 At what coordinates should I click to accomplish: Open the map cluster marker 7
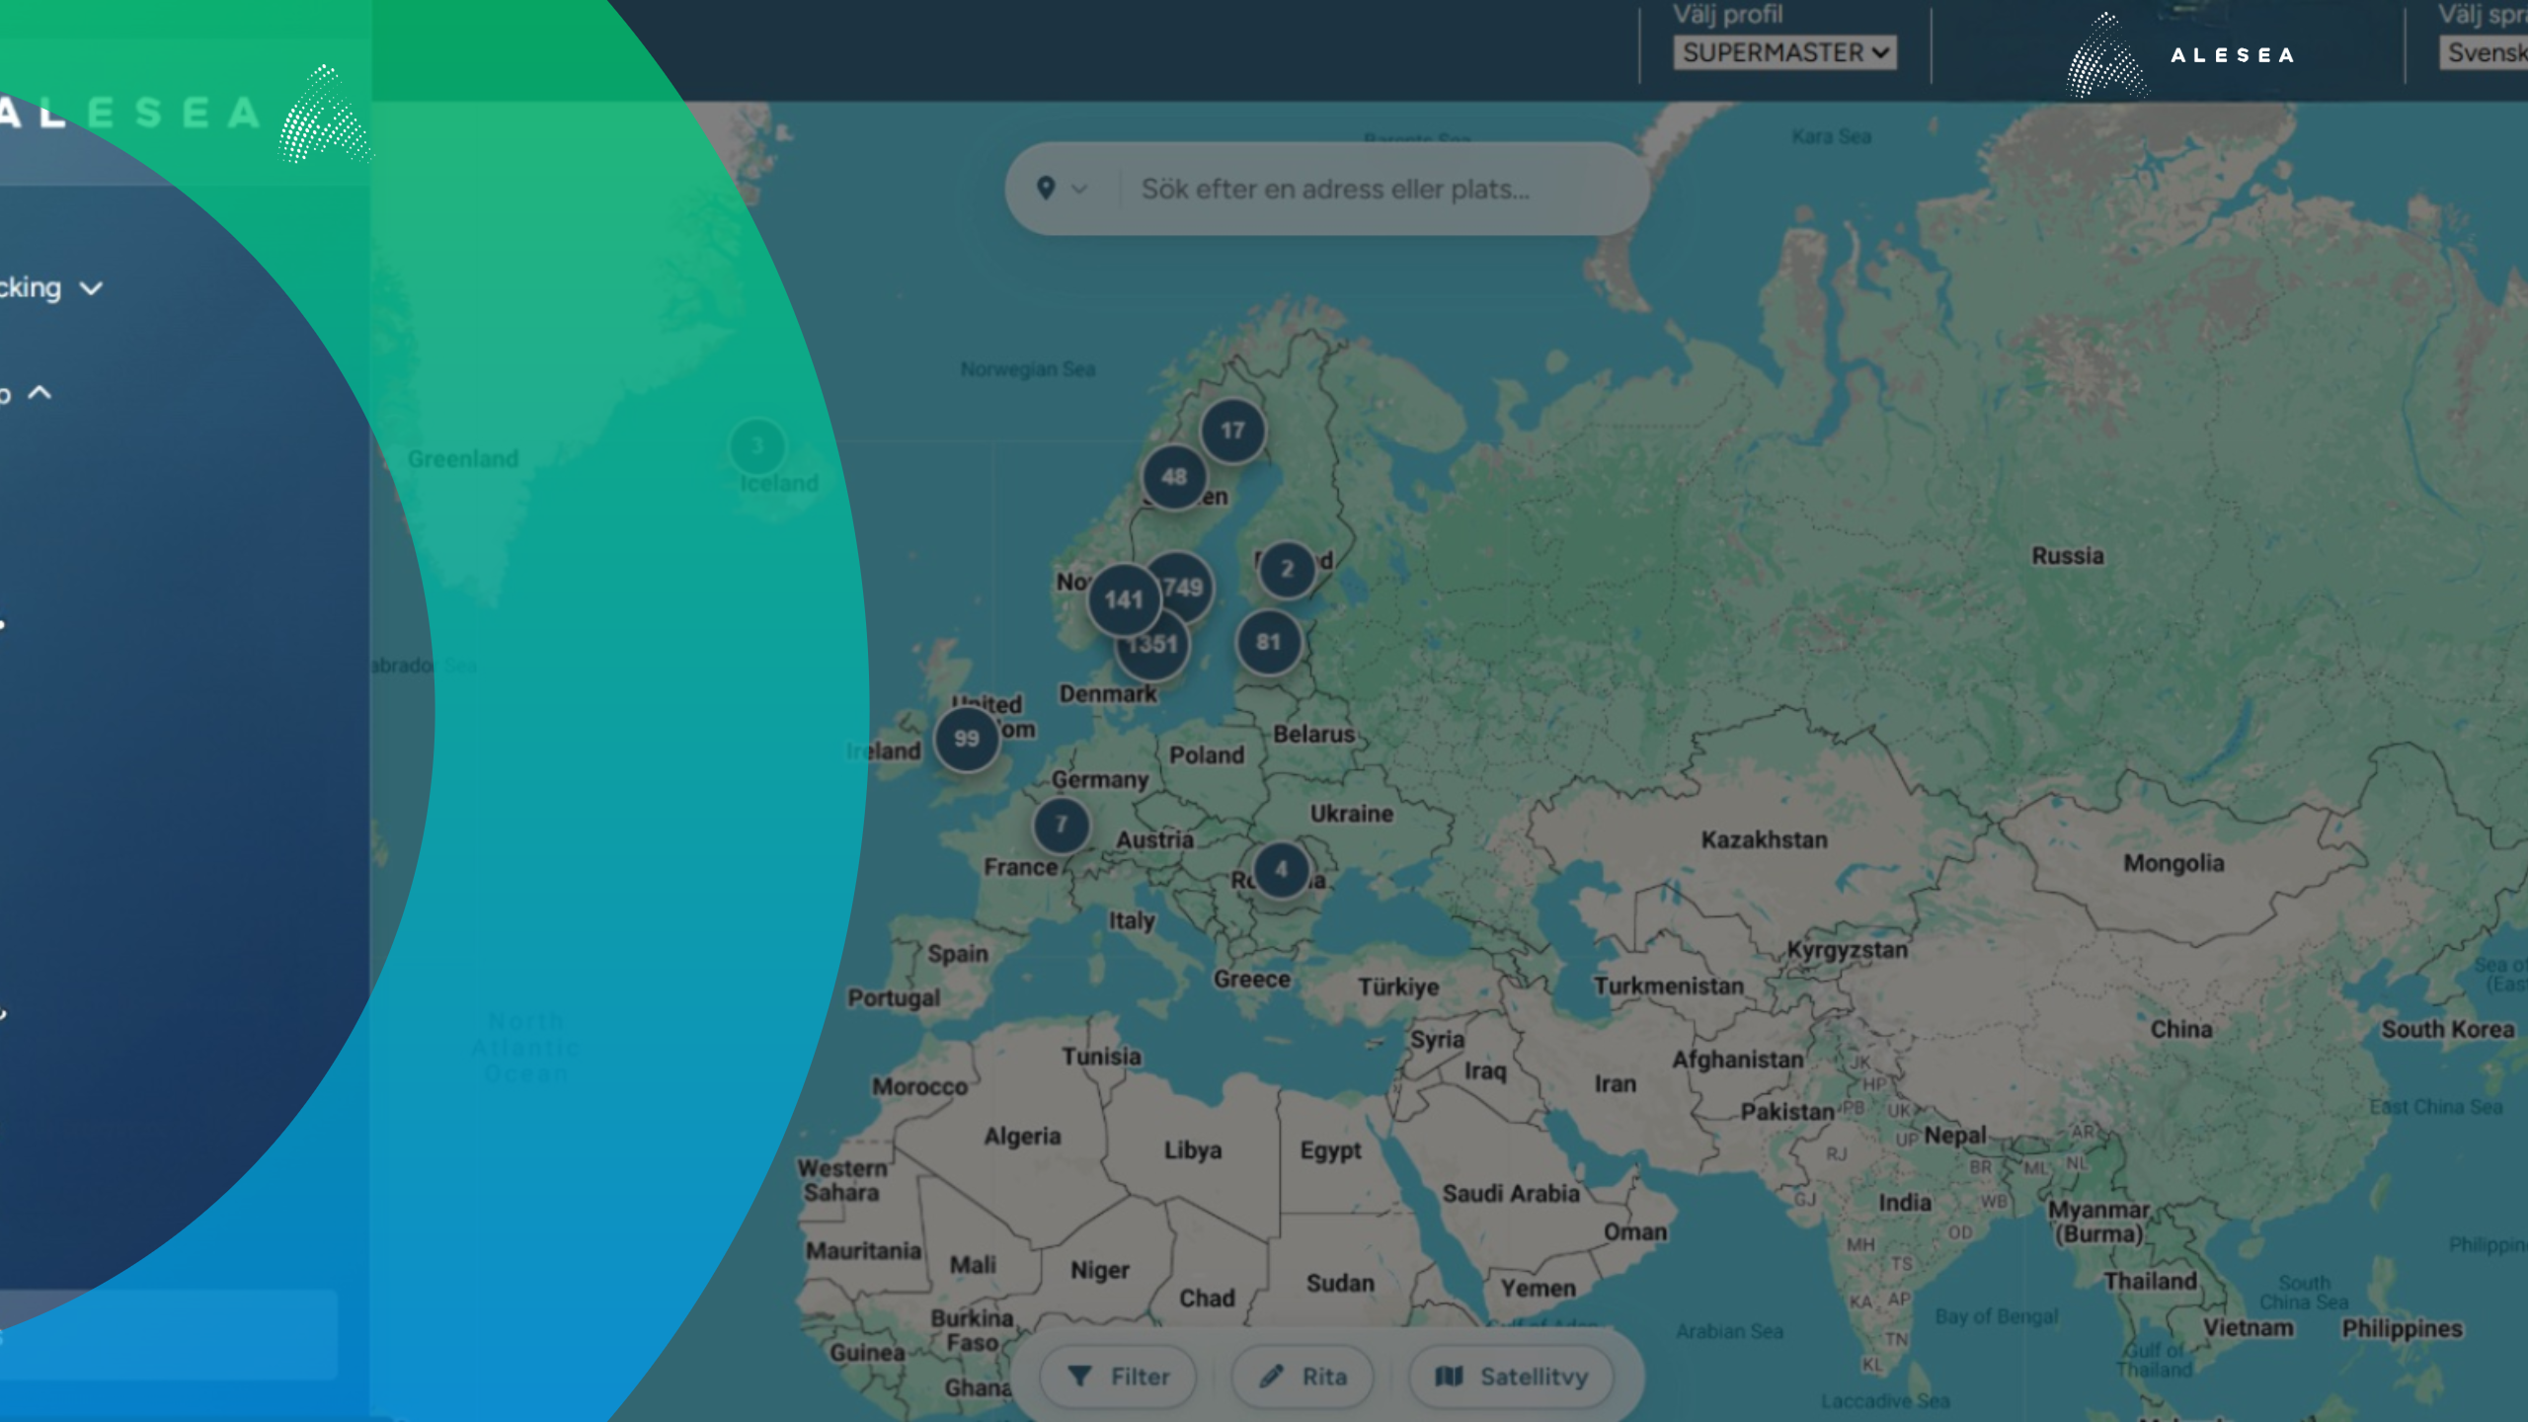point(1062,824)
